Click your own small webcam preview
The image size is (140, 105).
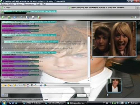click(x=114, y=85)
